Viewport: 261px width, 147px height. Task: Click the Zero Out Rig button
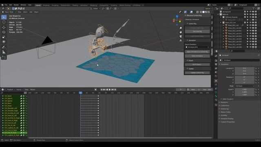point(197,31)
